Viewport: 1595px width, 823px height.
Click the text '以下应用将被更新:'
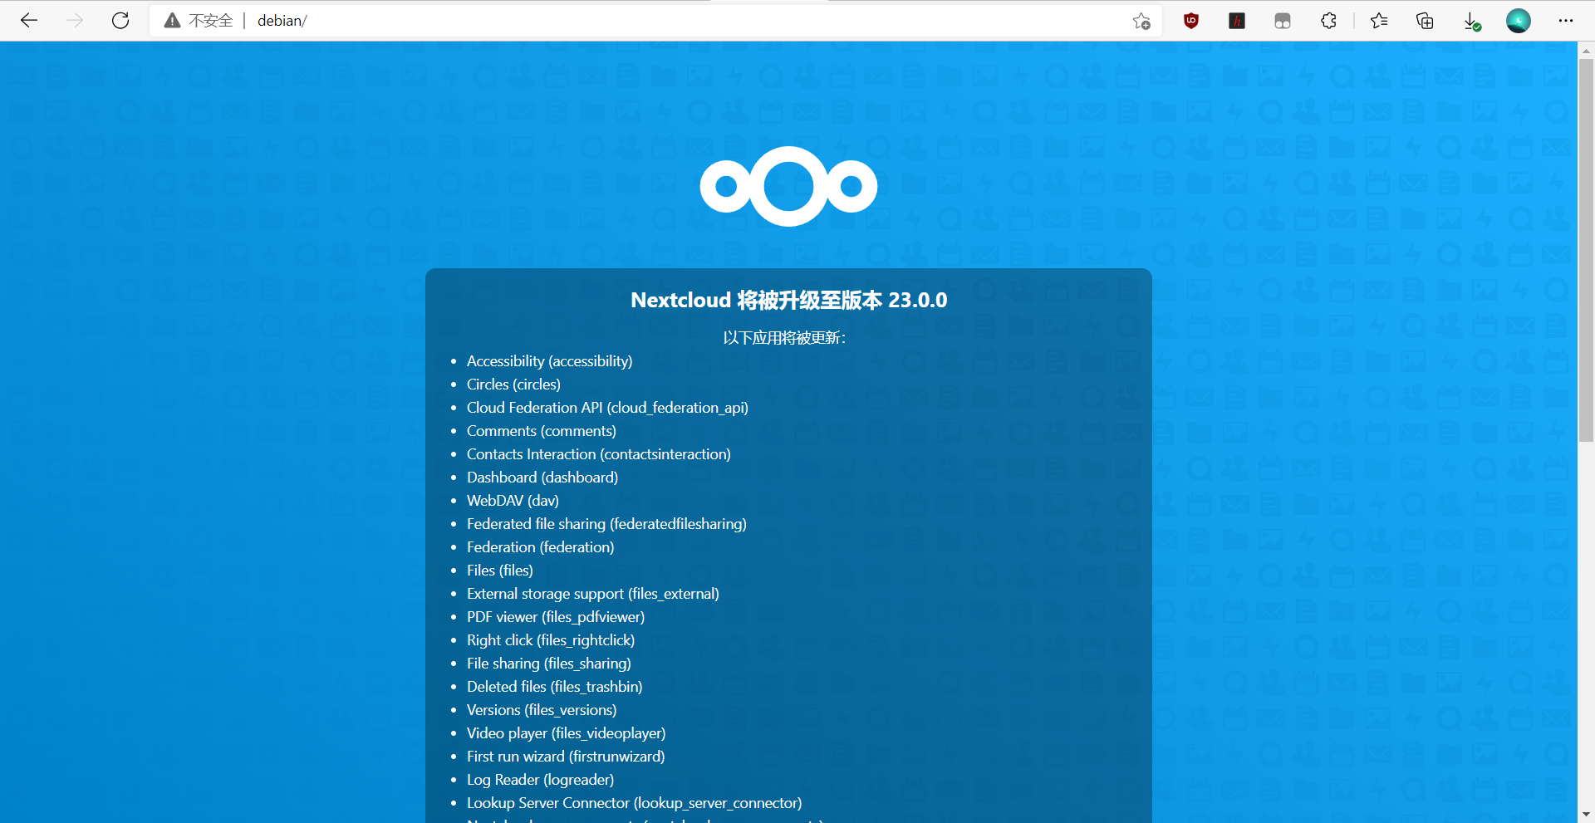pyautogui.click(x=784, y=338)
